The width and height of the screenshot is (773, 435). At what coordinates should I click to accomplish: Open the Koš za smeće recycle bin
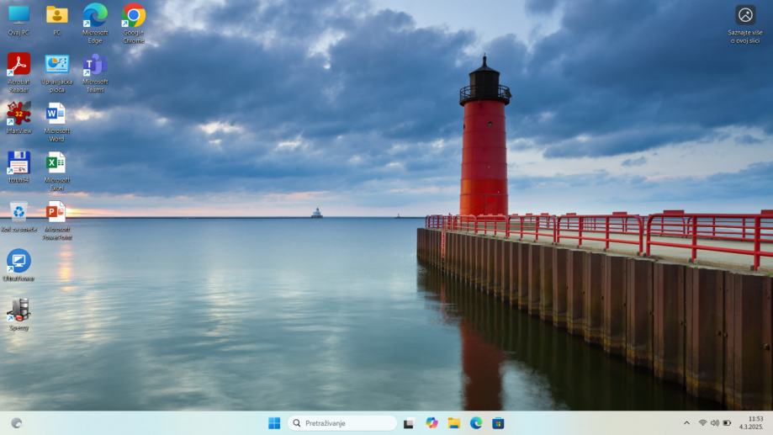pyautogui.click(x=19, y=216)
